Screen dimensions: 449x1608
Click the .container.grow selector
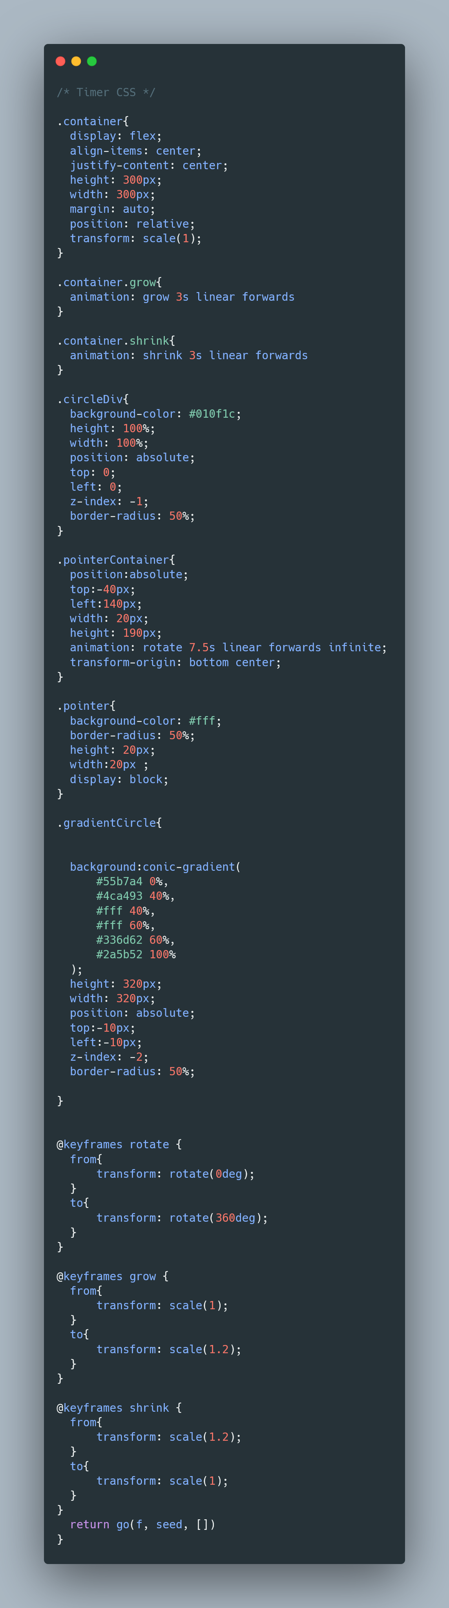(109, 282)
